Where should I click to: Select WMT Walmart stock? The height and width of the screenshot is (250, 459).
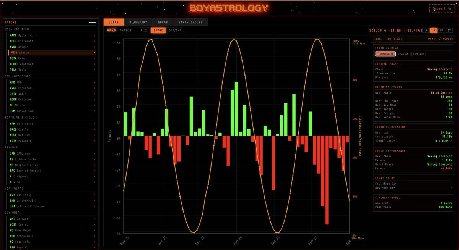tap(52, 219)
